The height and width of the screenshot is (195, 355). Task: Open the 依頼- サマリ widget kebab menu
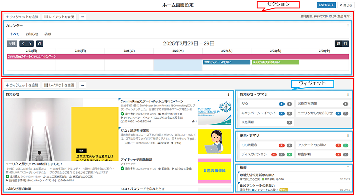[x=348, y=135]
